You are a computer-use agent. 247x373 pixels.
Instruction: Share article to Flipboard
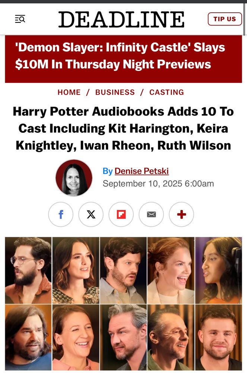pyautogui.click(x=121, y=214)
